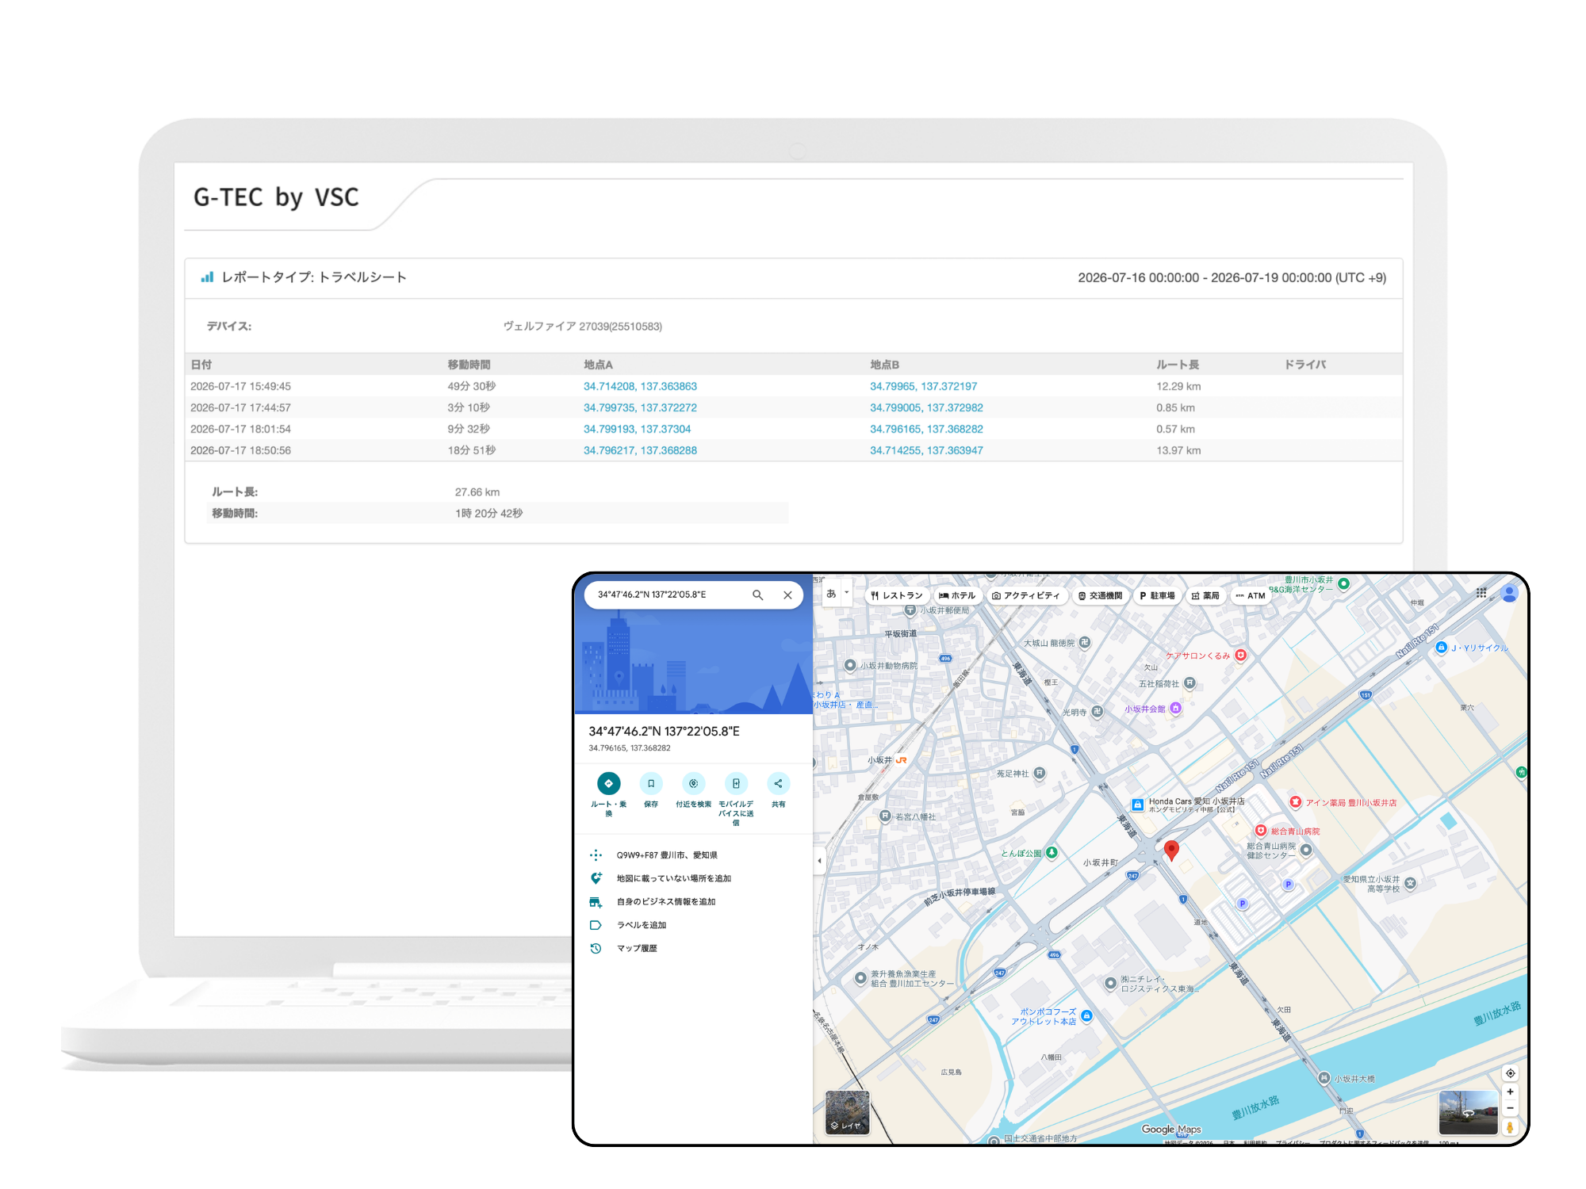
Task: Filter map by 交通機関 chip
Action: point(1100,595)
